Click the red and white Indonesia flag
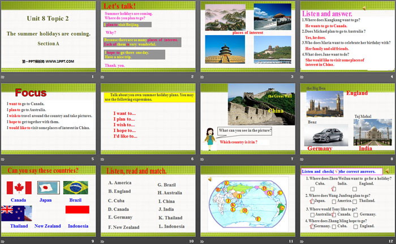This screenshot has height=244, width=396. click(x=78, y=213)
